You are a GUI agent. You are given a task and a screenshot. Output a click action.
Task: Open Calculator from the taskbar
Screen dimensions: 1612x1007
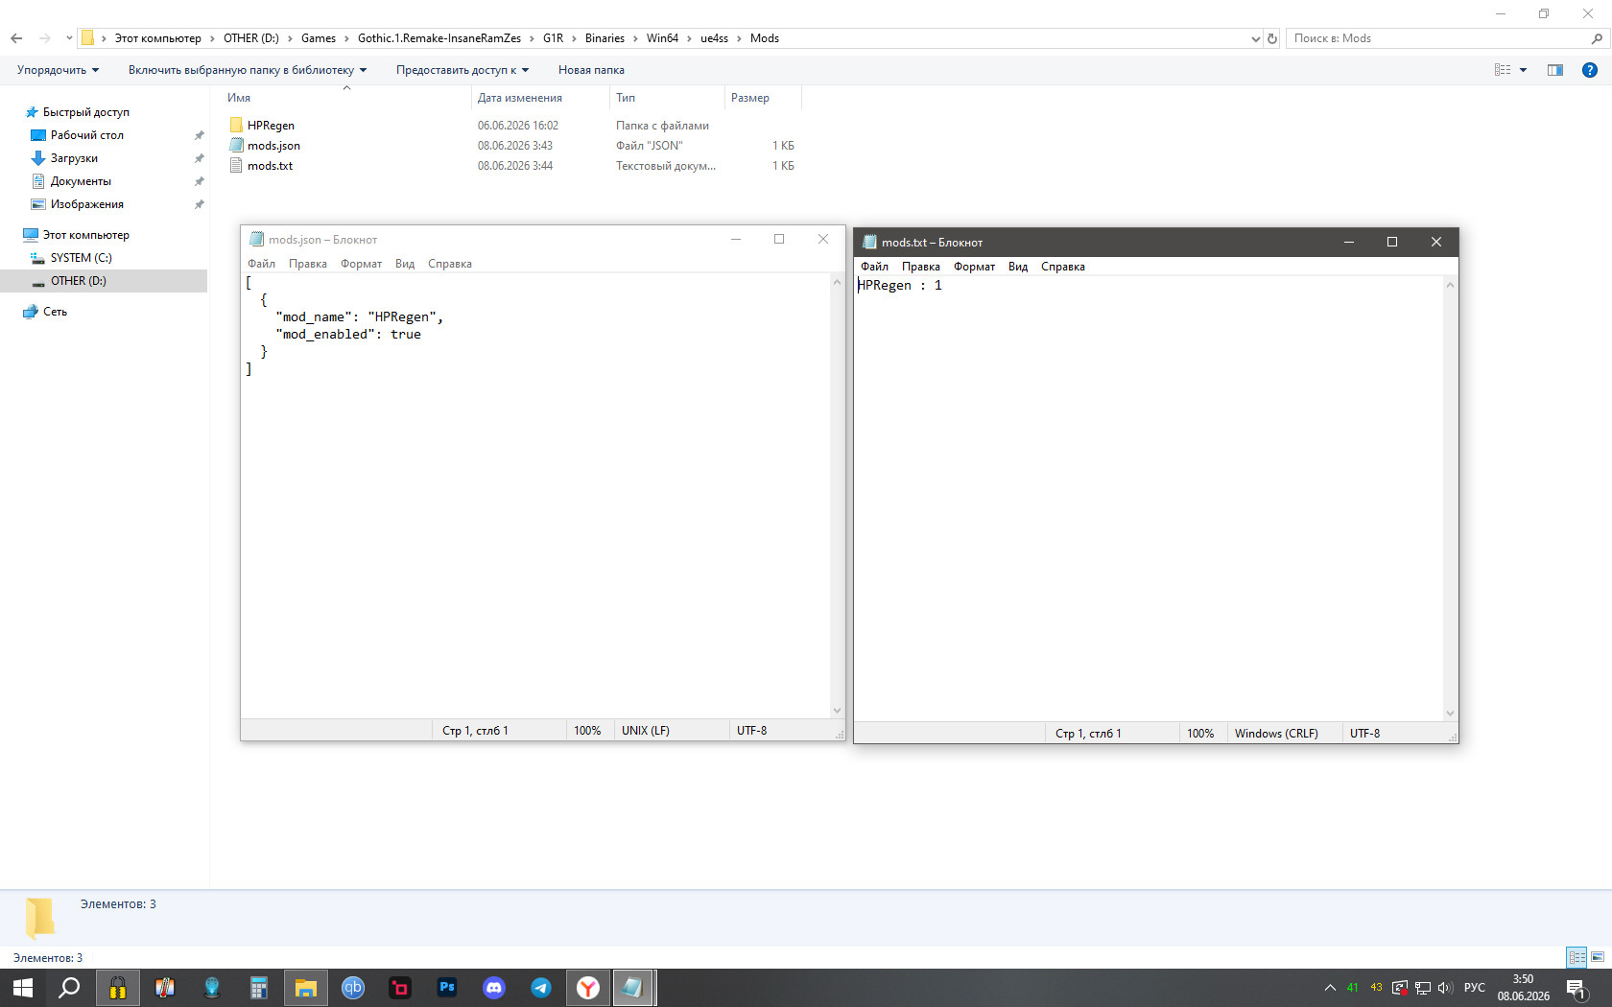tap(259, 988)
